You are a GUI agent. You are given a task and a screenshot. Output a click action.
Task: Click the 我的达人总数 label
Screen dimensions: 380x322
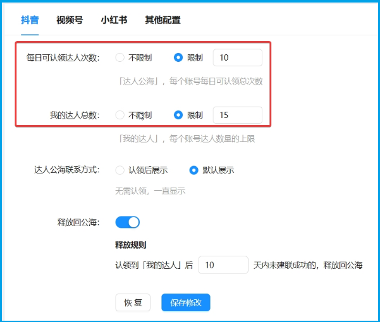75,115
